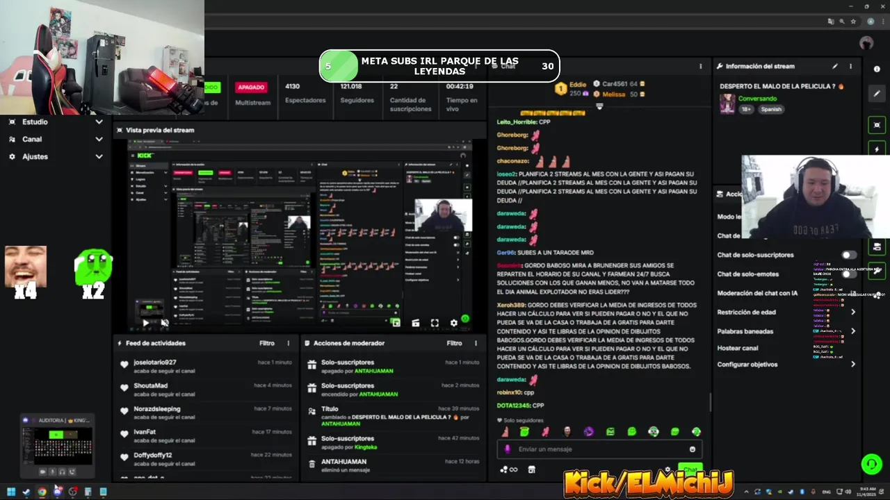Click the pencil icon in right sidebar
This screenshot has width=890, height=500.
tap(877, 93)
